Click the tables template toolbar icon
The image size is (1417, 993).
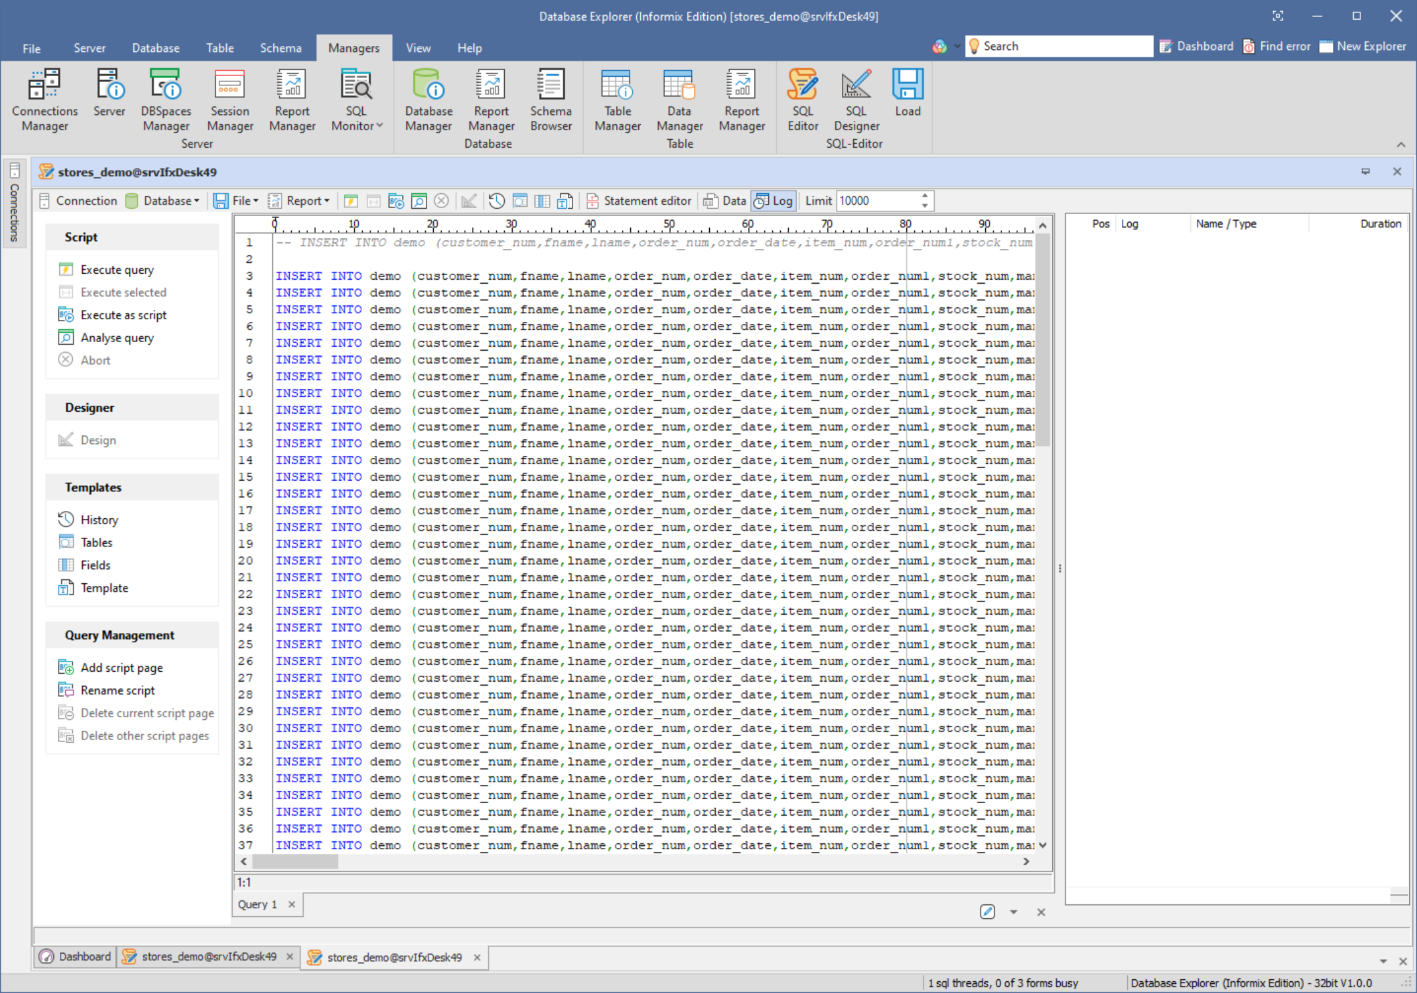[520, 201]
